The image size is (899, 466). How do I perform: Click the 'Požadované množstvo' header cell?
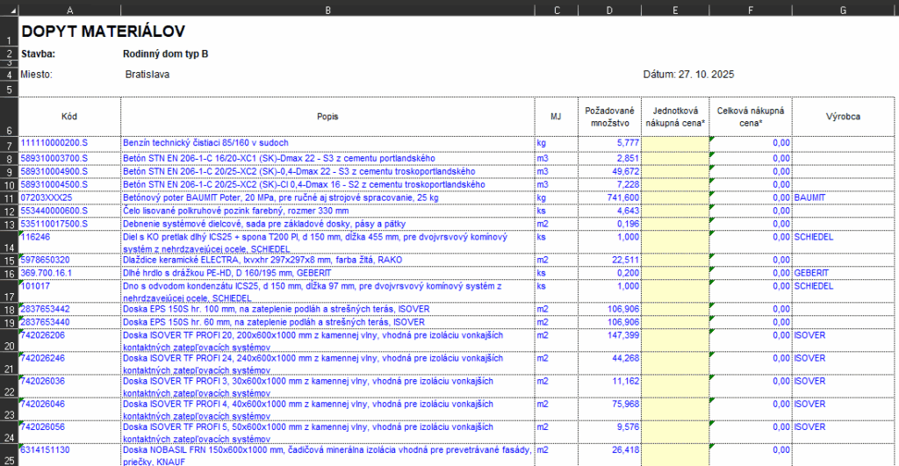point(609,116)
